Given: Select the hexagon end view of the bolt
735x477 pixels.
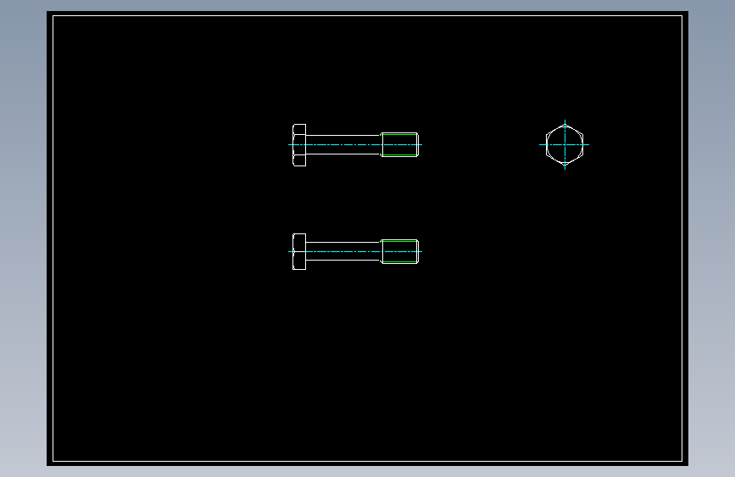Looking at the screenshot, I should click(x=565, y=144).
